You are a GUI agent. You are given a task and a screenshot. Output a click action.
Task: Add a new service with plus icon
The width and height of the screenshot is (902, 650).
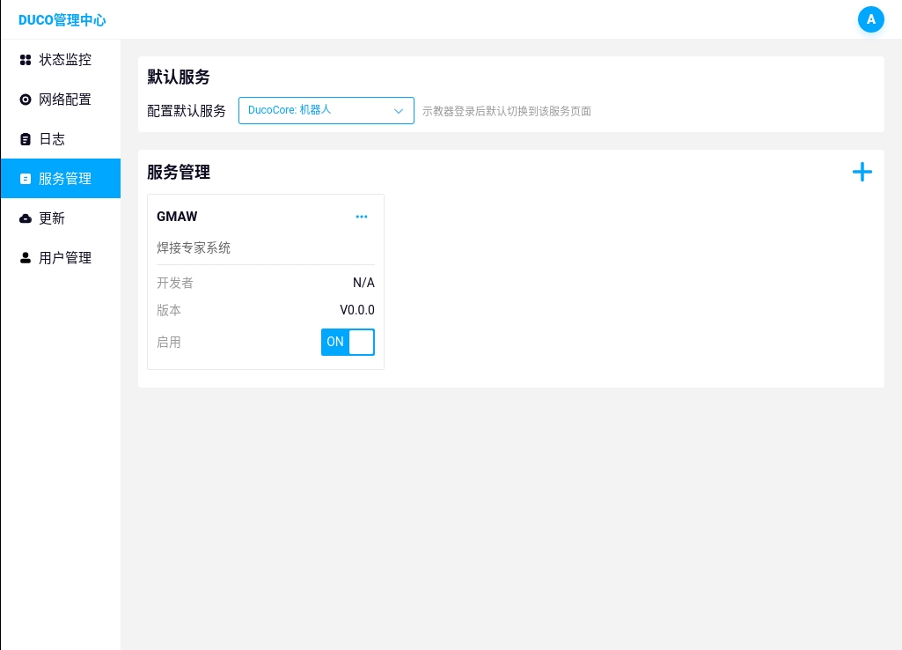(x=862, y=172)
